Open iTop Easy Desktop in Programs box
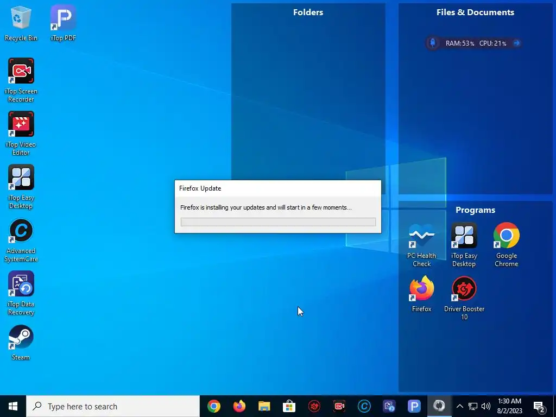Screen dimensions: 556x417 point(464,245)
